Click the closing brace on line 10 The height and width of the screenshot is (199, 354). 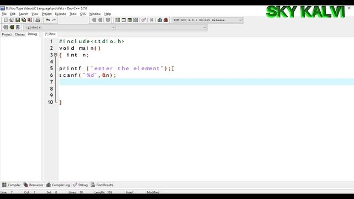[x=60, y=102]
